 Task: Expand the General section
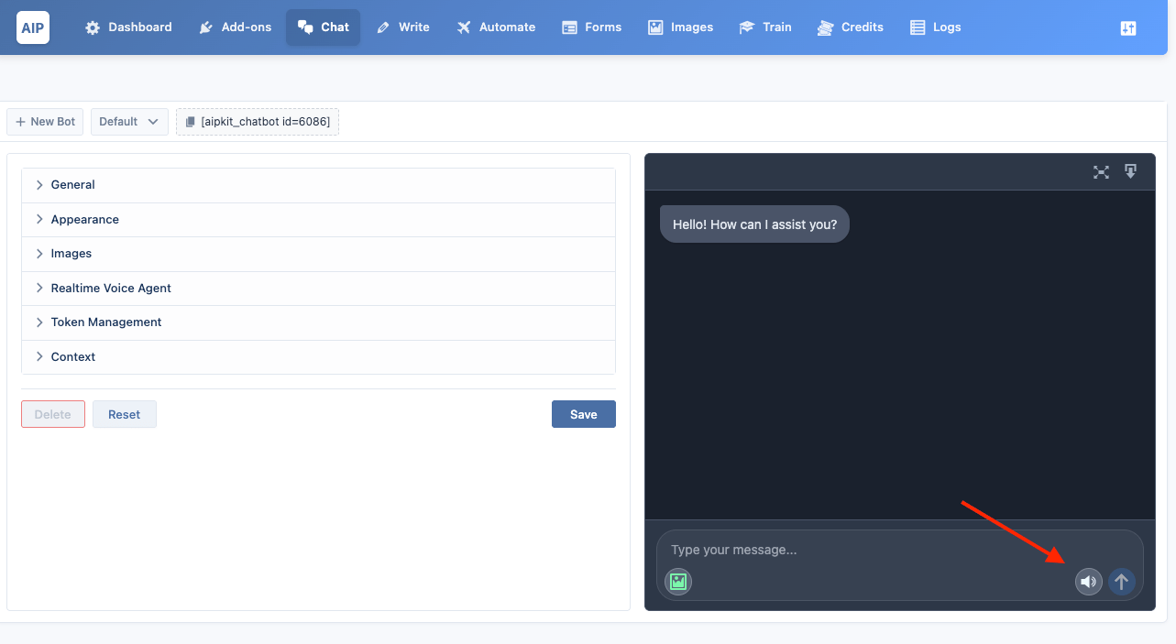point(318,185)
